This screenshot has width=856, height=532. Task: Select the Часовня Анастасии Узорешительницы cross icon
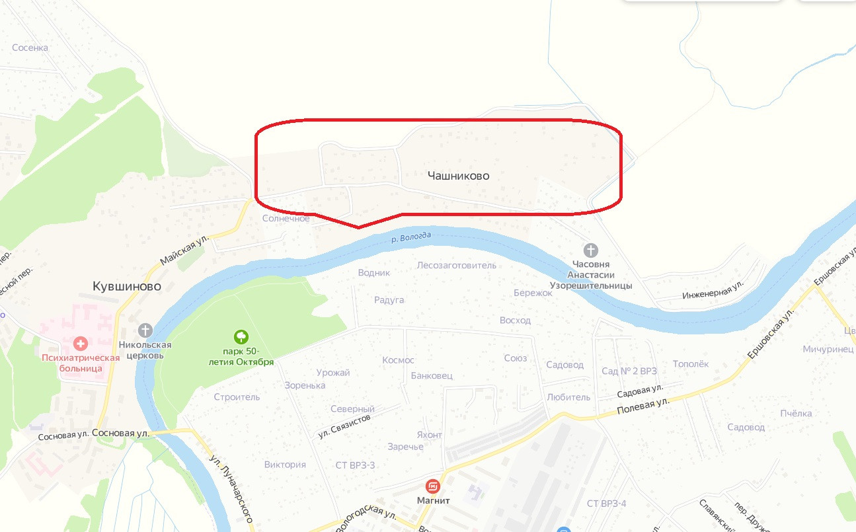coord(591,250)
